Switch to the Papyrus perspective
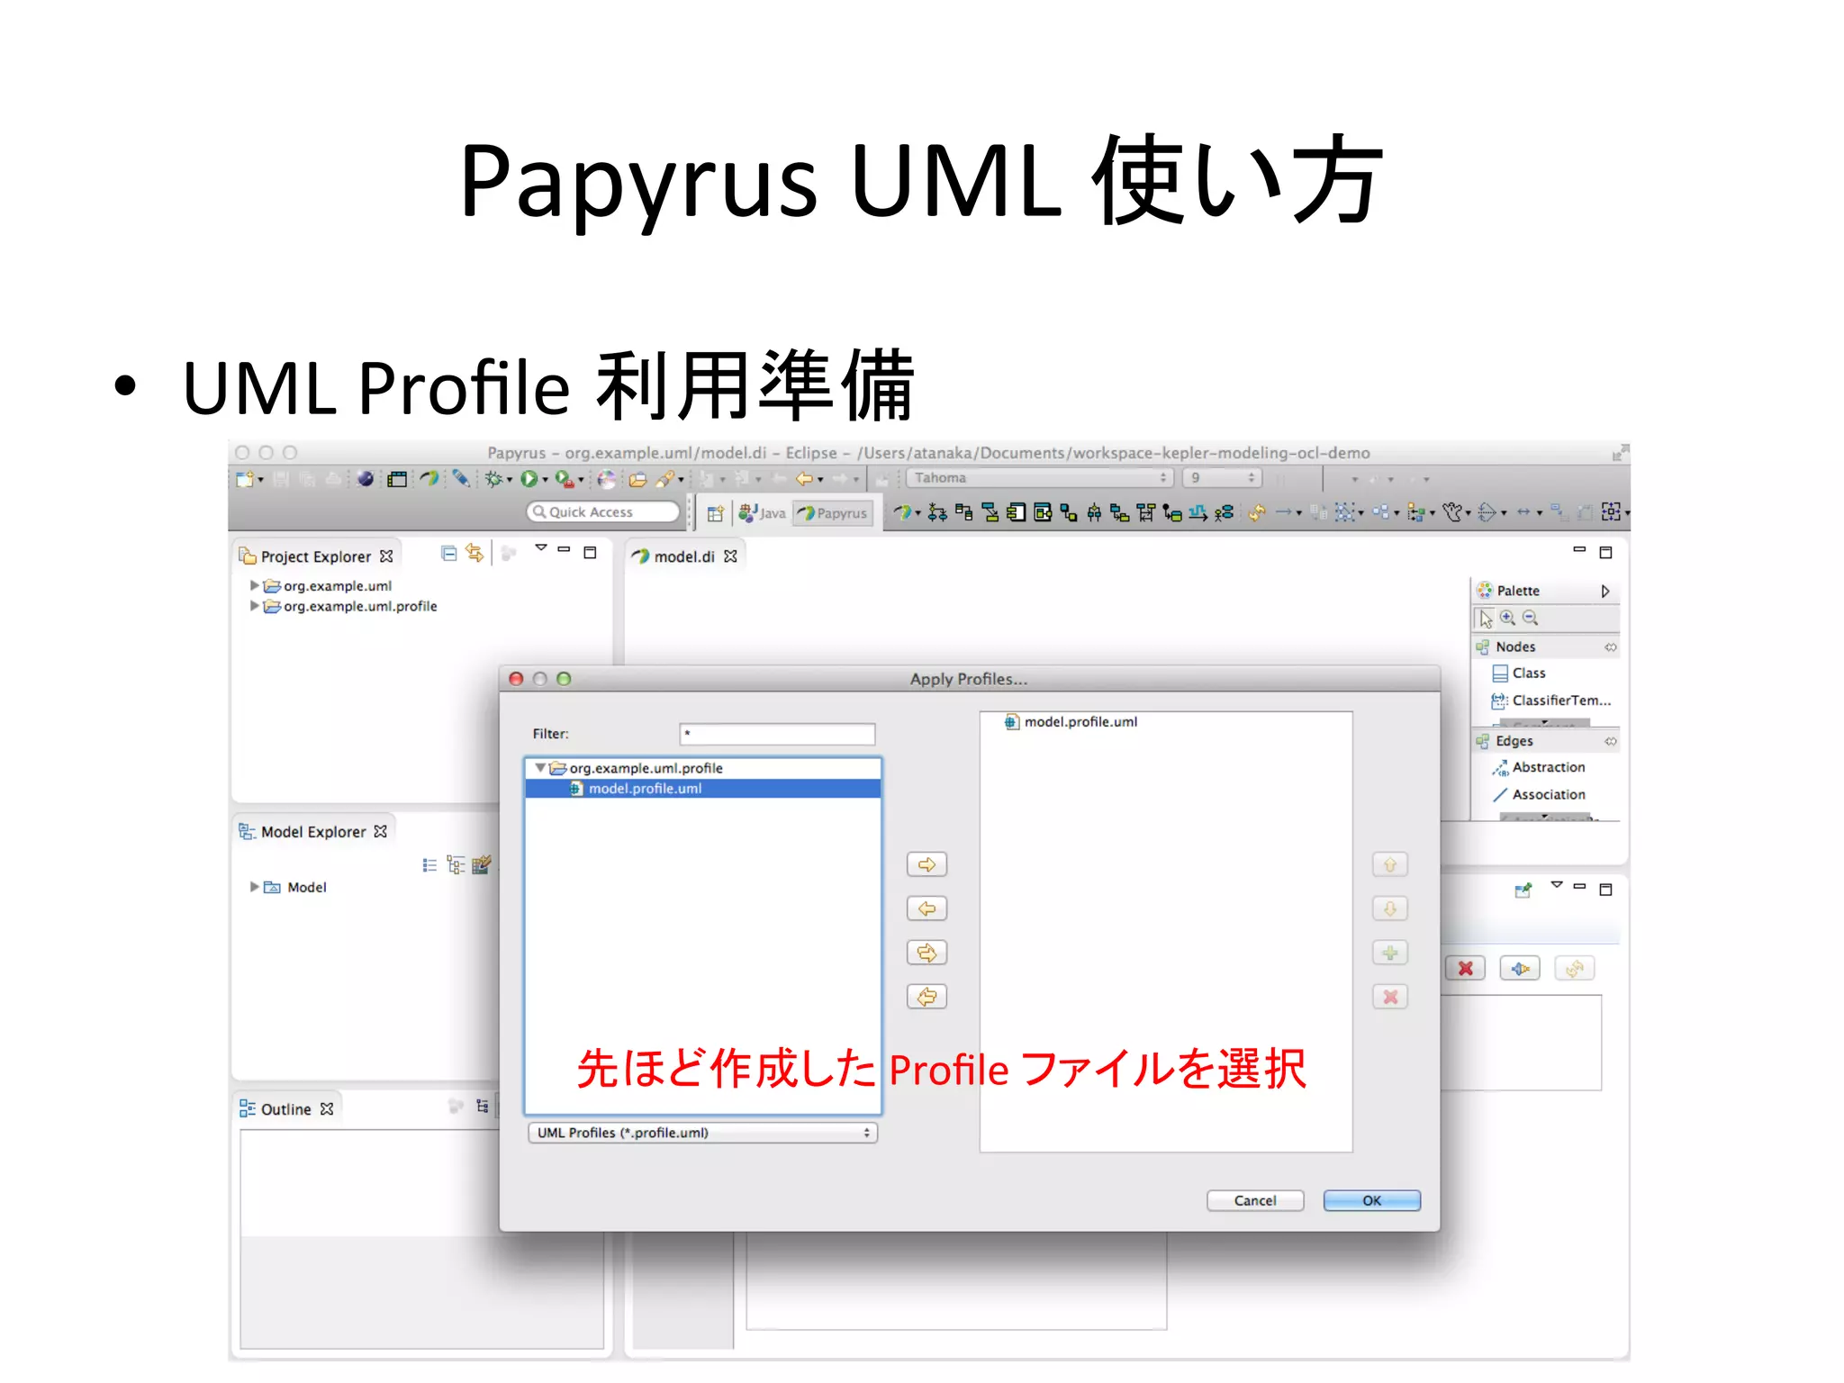1844x1383 pixels. coord(834,513)
